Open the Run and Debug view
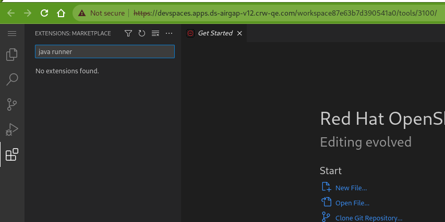 12,129
